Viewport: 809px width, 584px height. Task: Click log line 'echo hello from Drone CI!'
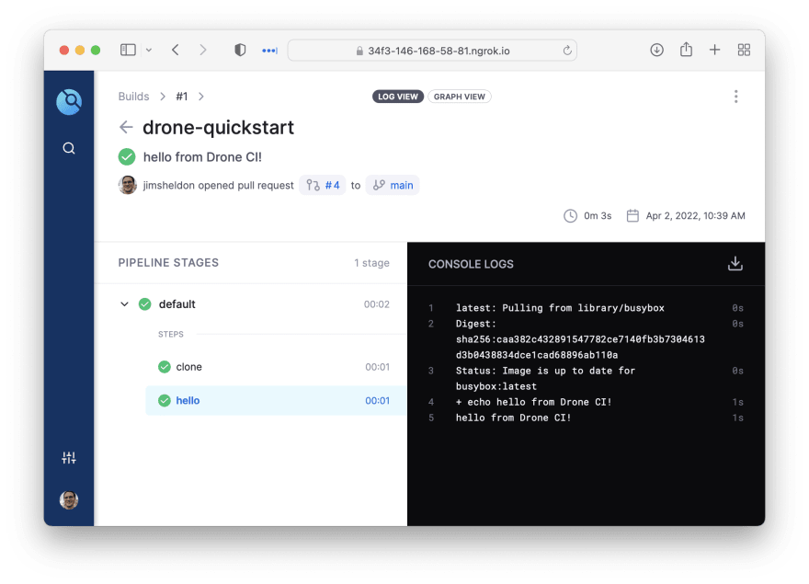(533, 402)
